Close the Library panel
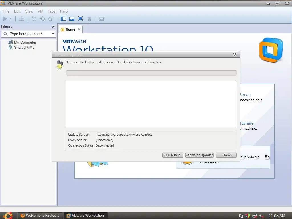This screenshot has width=292, height=219. click(x=53, y=27)
